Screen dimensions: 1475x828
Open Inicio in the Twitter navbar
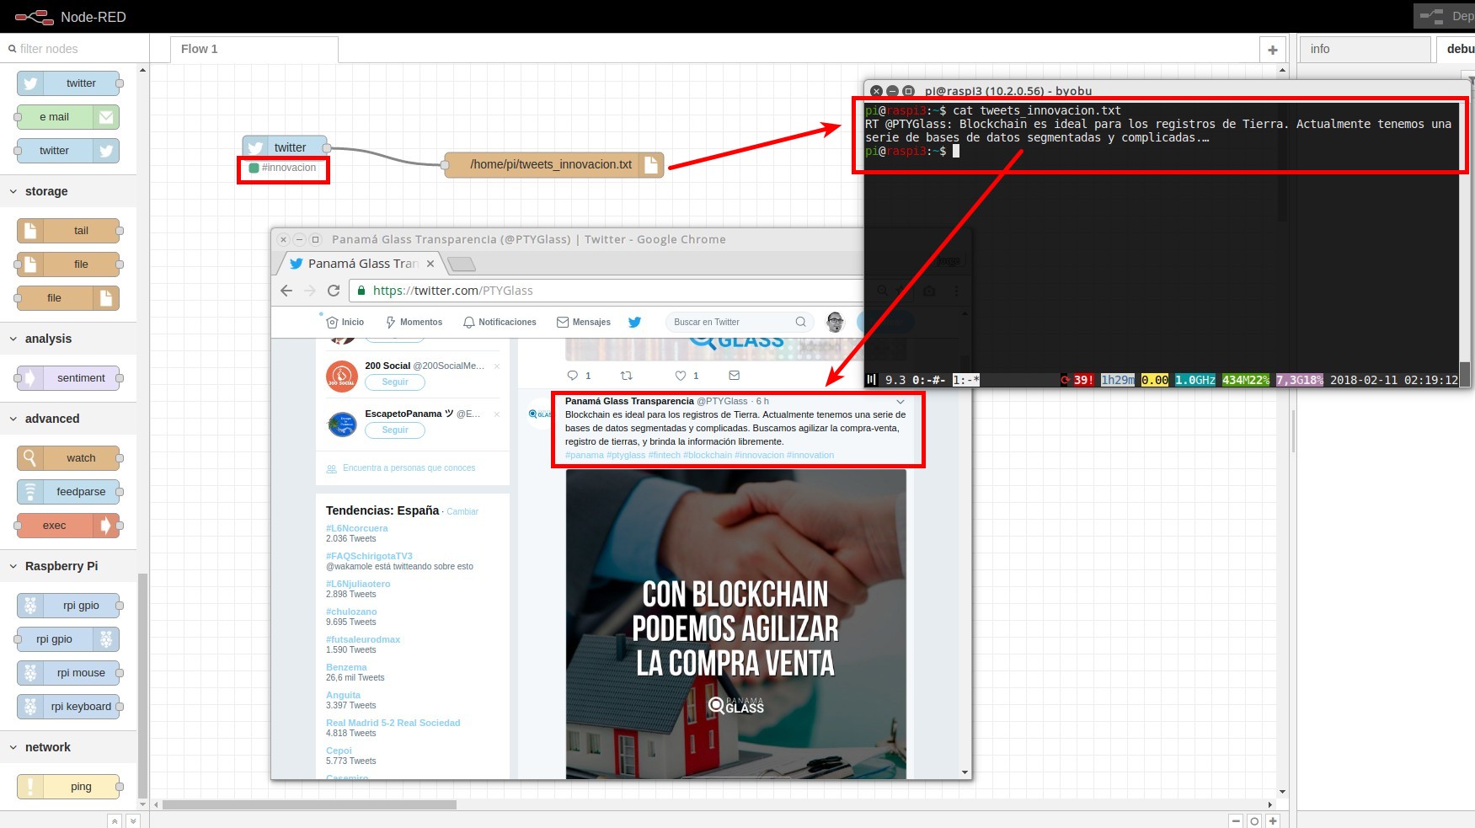345,322
